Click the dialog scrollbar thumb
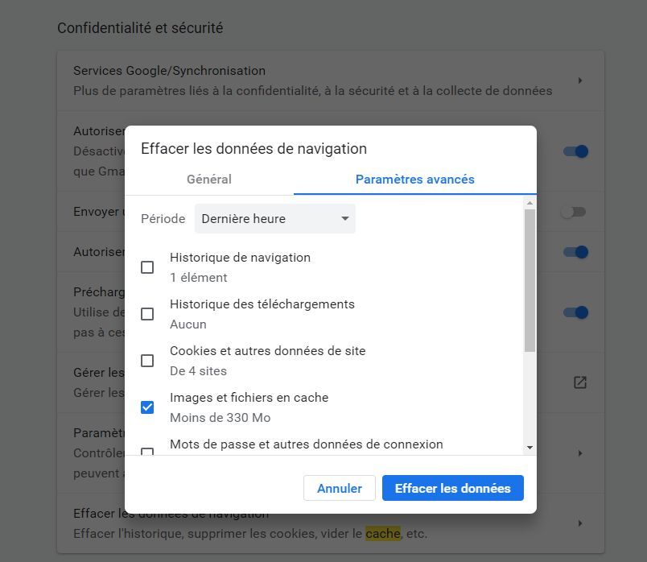This screenshot has width=647, height=562. 530,280
